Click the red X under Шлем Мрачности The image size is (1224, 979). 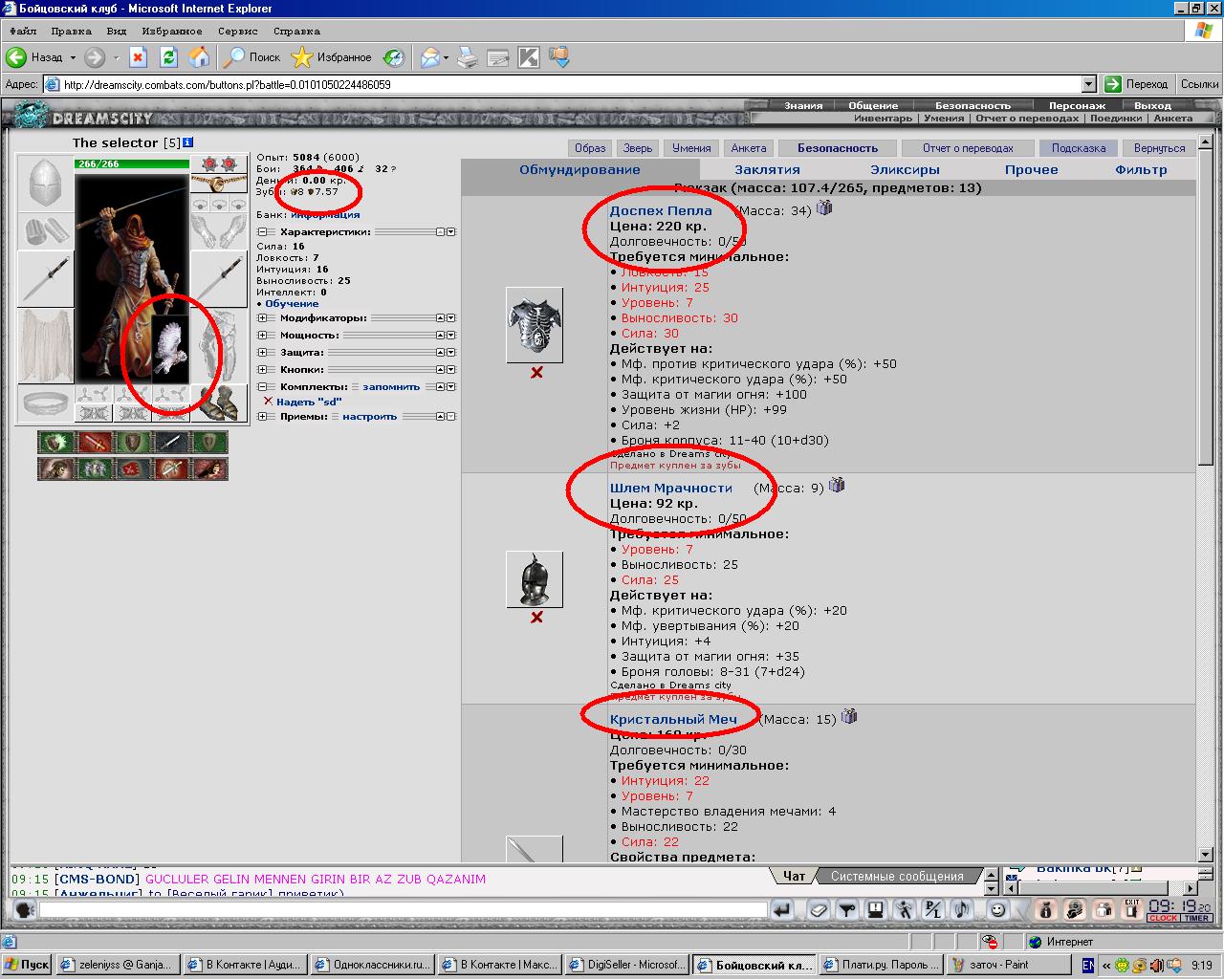click(x=536, y=618)
